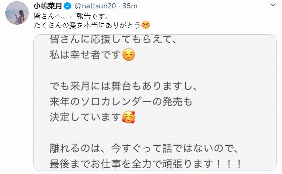Image resolution: width=282 pixels, height=174 pixels.
Task: Click the smiling emoji after 私は幸せ者です
Action: [x=129, y=56]
